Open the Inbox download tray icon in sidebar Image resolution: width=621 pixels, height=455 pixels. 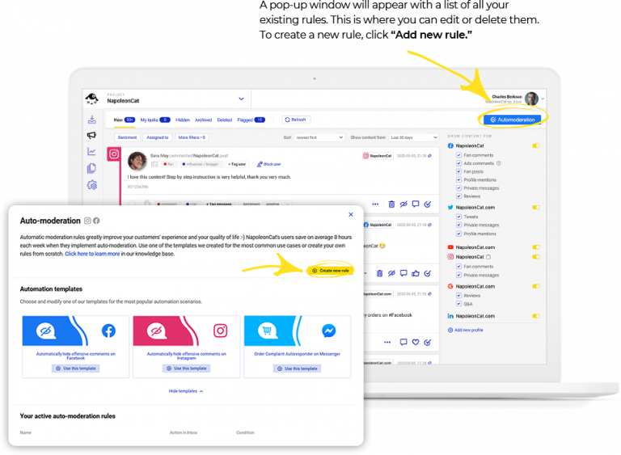[x=92, y=120]
